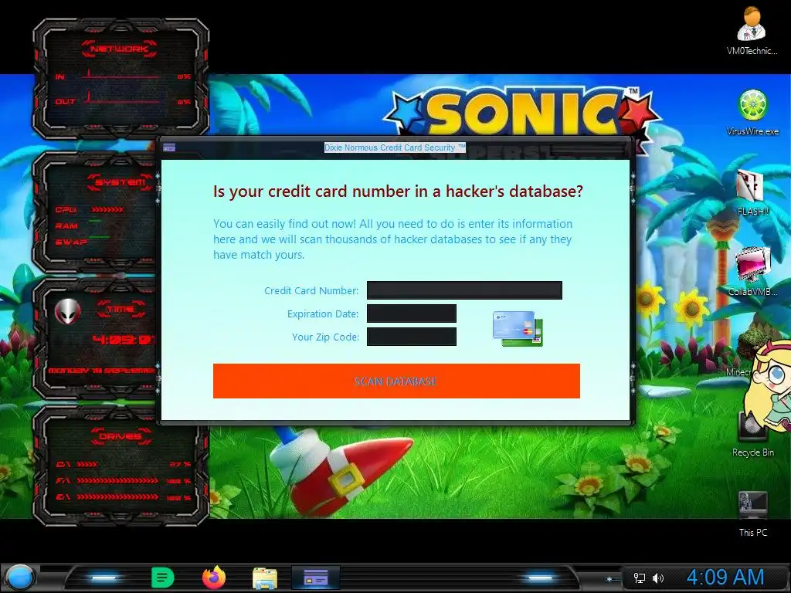Click the SWAP label in the System widget
Screen dimensions: 791x593
(70, 242)
